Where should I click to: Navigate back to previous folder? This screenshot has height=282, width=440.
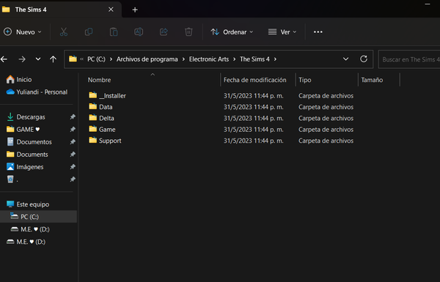point(4,59)
